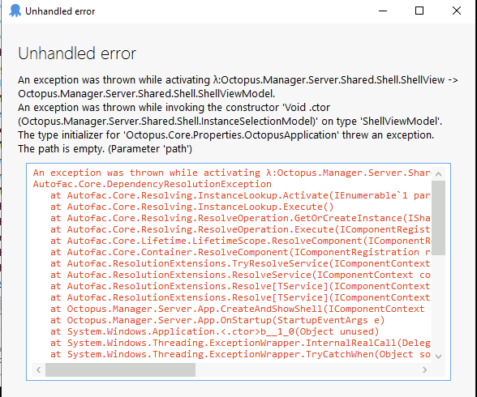Click the 'InstanceLookup.Execute()' stack trace line
Screen dimensions: 477x397
pyautogui.click(x=192, y=207)
